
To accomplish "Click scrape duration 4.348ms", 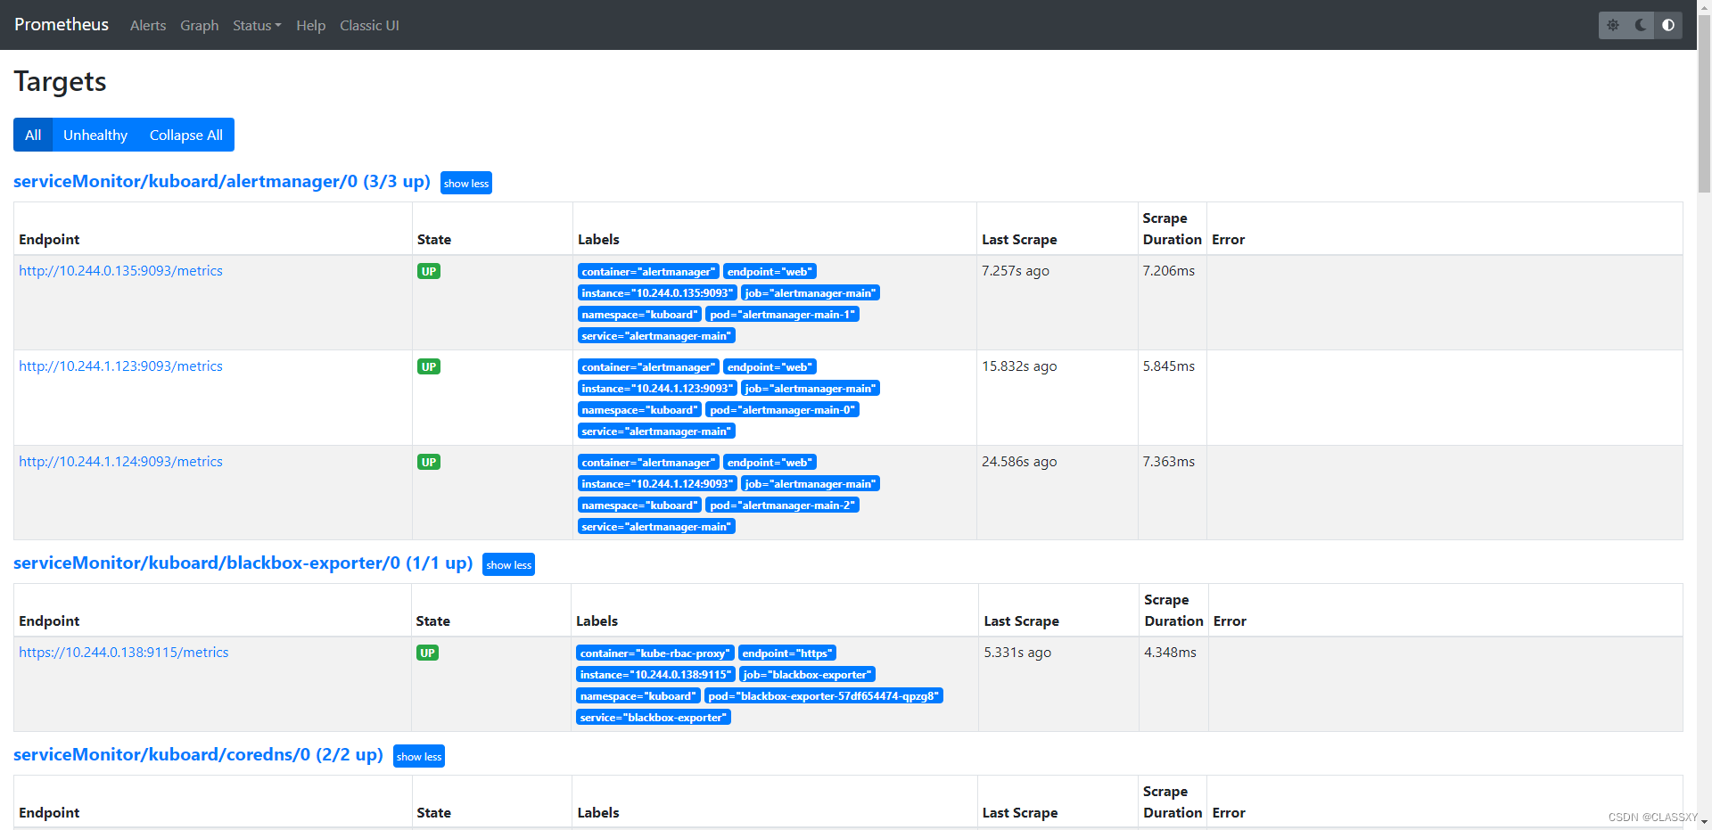I will pyautogui.click(x=1171, y=653).
